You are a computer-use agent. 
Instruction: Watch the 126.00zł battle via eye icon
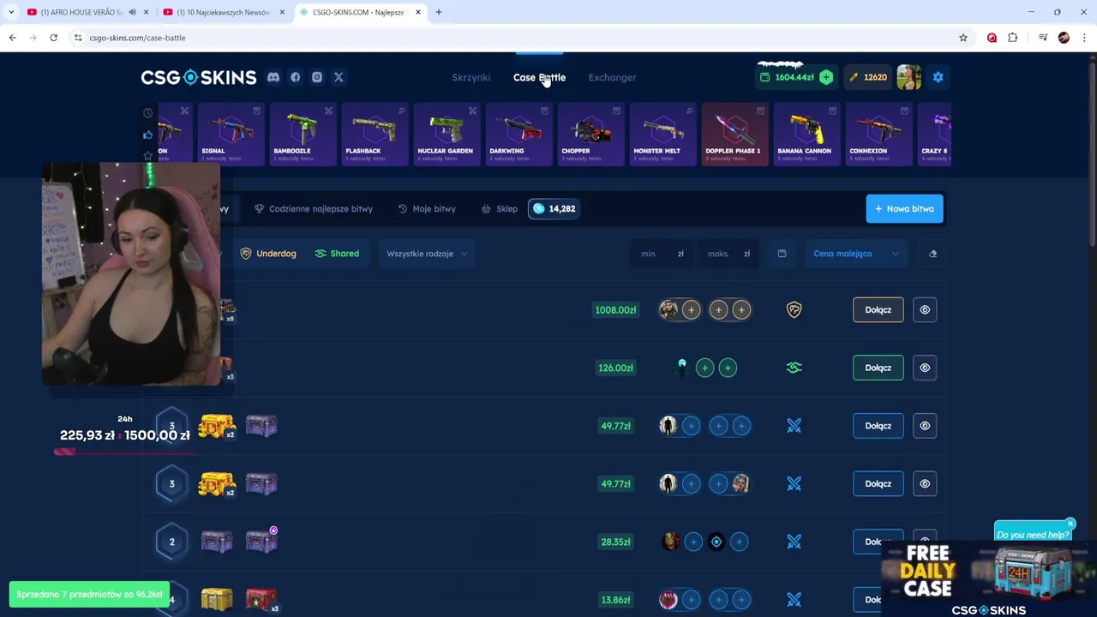[925, 368]
